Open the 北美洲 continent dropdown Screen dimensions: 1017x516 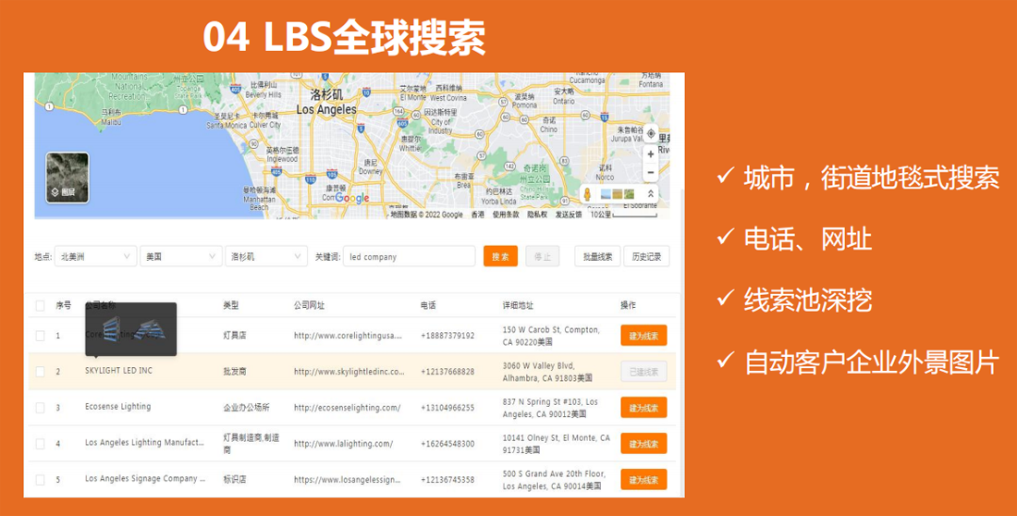(x=95, y=256)
